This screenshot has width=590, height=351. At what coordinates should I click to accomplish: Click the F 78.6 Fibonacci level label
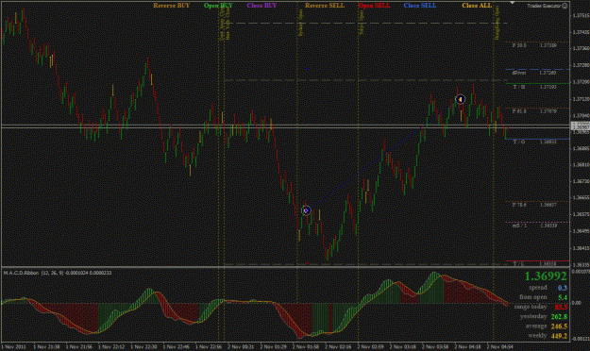519,205
